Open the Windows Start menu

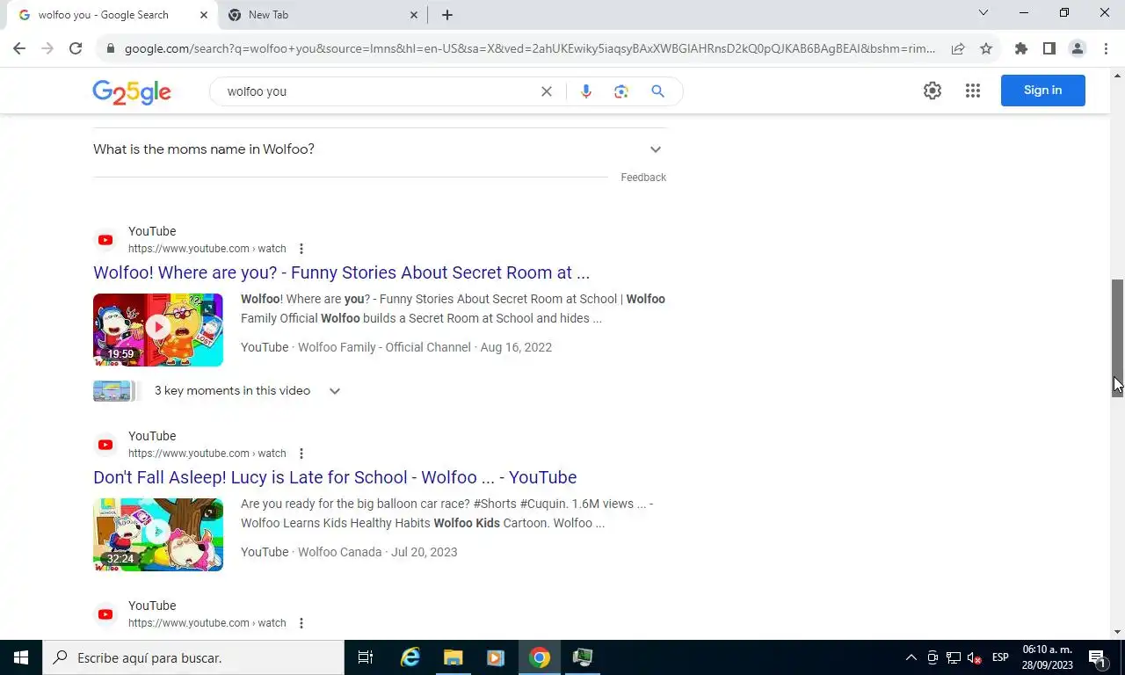(x=21, y=657)
